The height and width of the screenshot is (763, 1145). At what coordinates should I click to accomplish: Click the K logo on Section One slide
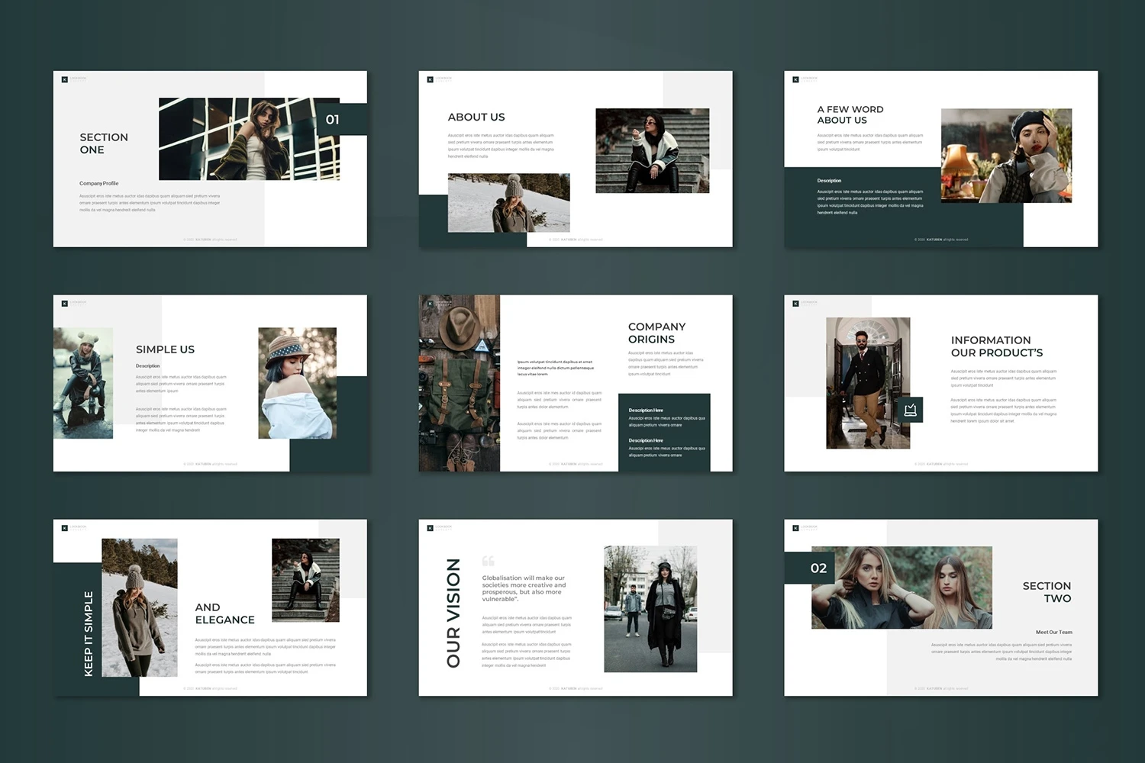[x=65, y=79]
